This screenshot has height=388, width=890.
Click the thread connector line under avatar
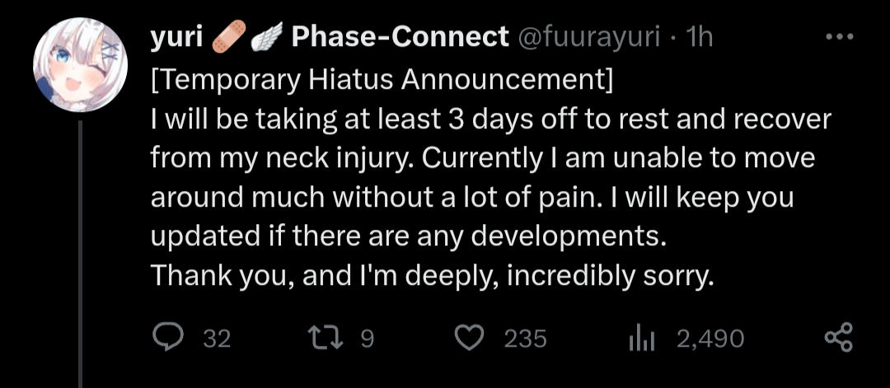coord(80,254)
